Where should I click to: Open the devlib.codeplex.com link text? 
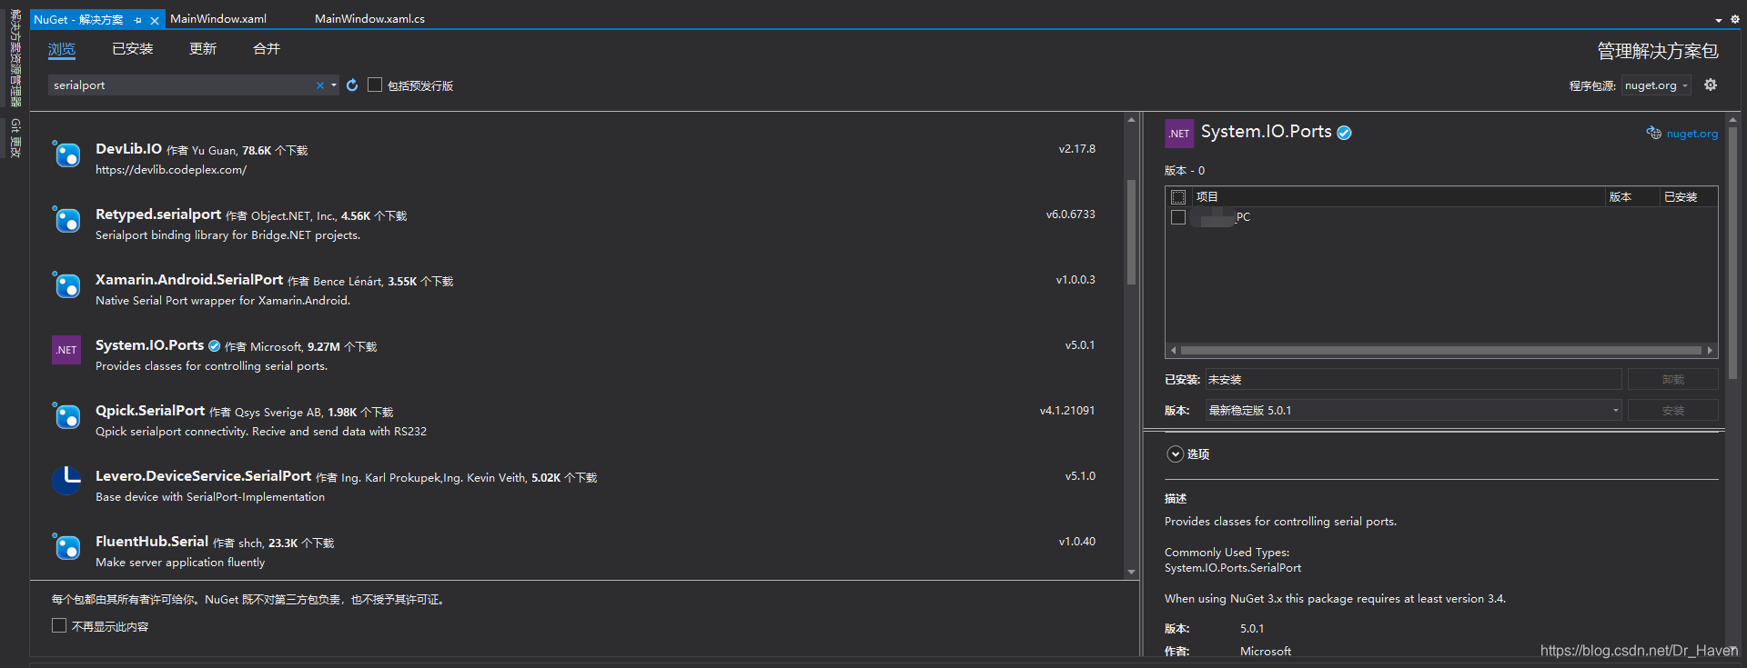(171, 170)
